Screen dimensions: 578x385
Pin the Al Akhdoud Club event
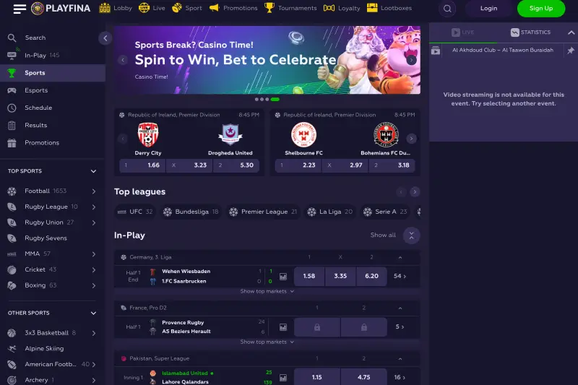point(570,51)
